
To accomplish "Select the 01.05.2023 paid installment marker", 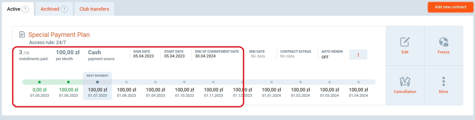I will [39, 82].
